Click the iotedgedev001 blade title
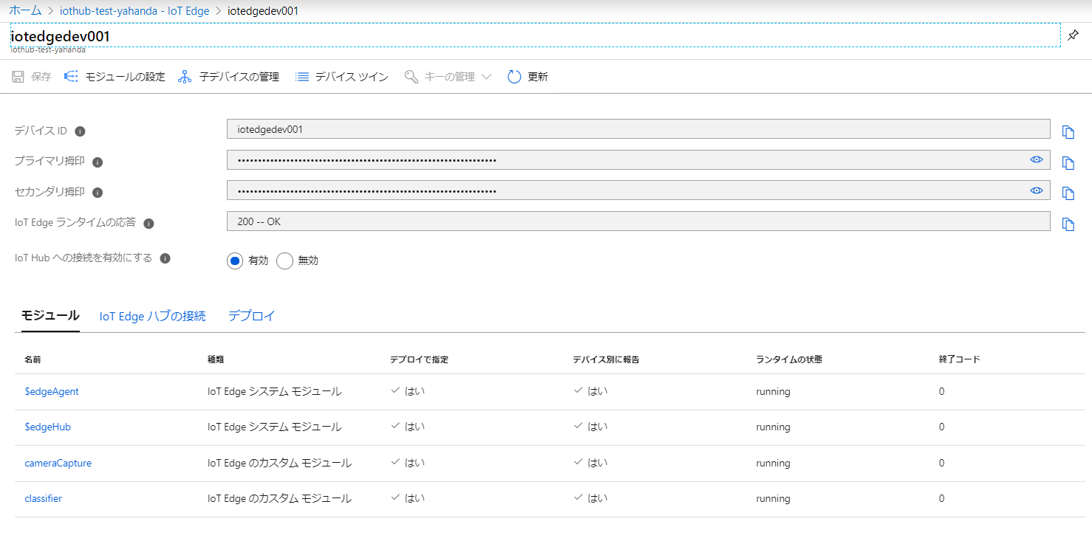Image resolution: width=1092 pixels, height=544 pixels. point(60,35)
